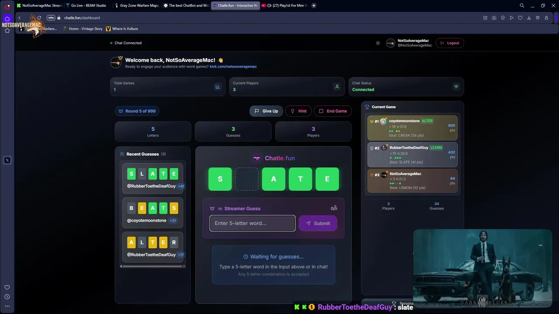Screen dimensions: 559x314
Task: Reload the page
Action: pos(39,18)
